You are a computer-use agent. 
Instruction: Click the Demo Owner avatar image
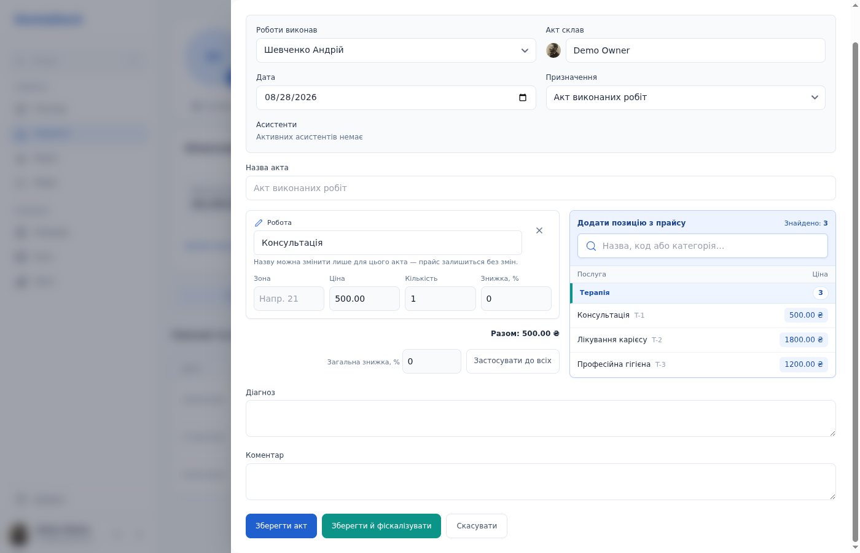click(553, 50)
